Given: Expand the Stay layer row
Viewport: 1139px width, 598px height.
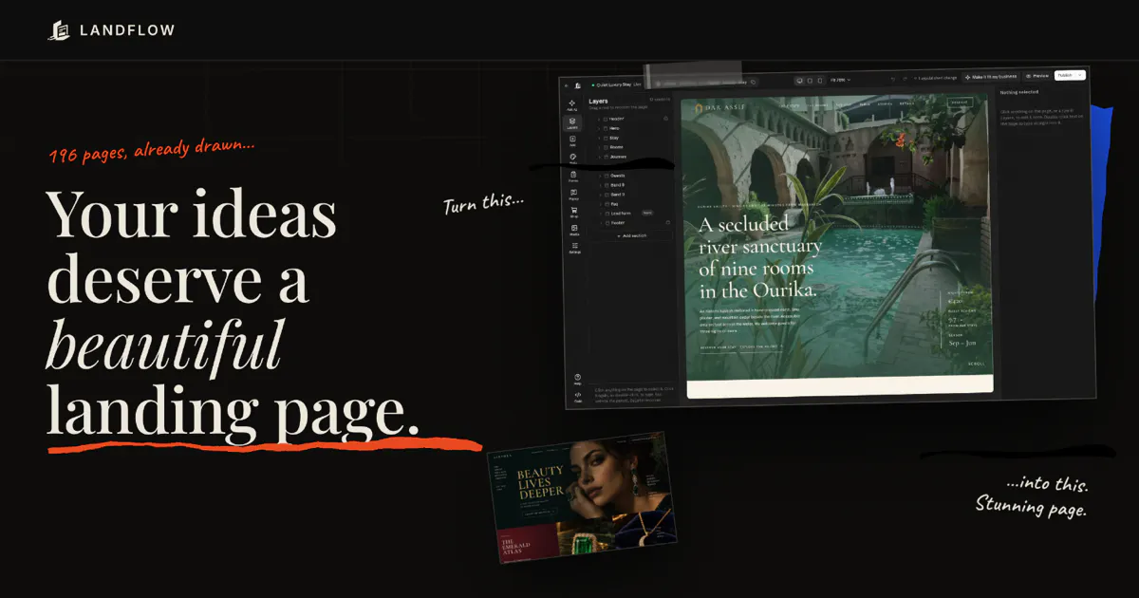Looking at the screenshot, I should (x=600, y=138).
